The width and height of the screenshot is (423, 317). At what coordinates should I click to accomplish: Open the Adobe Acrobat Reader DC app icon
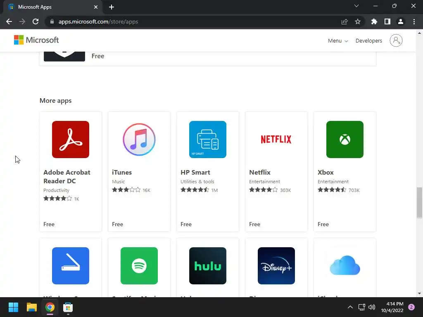70,140
